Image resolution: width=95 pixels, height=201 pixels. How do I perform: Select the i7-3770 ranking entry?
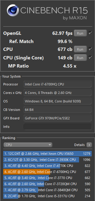[x=47, y=178]
